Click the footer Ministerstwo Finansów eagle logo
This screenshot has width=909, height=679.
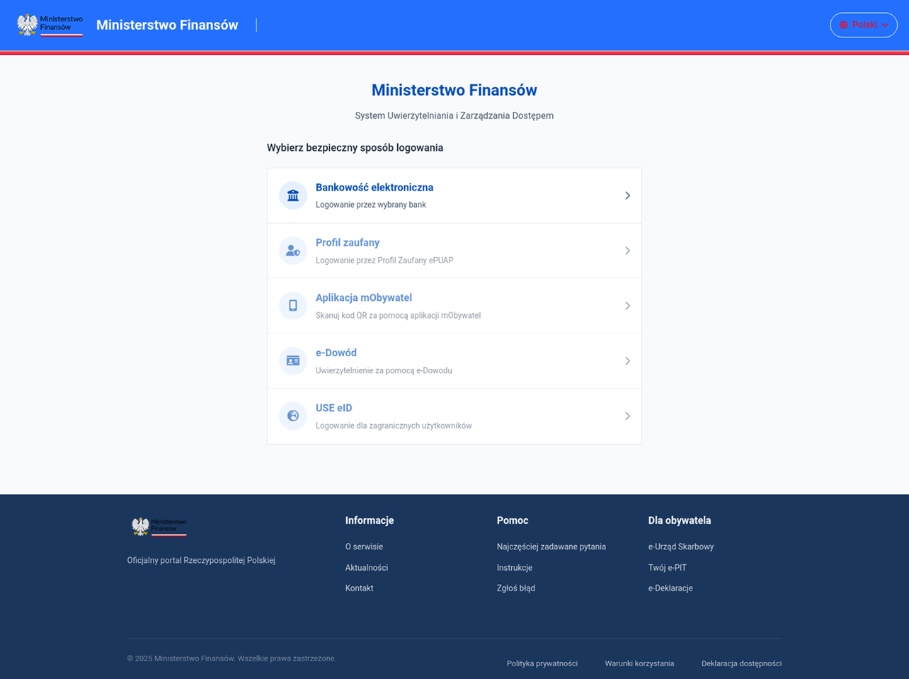point(159,526)
